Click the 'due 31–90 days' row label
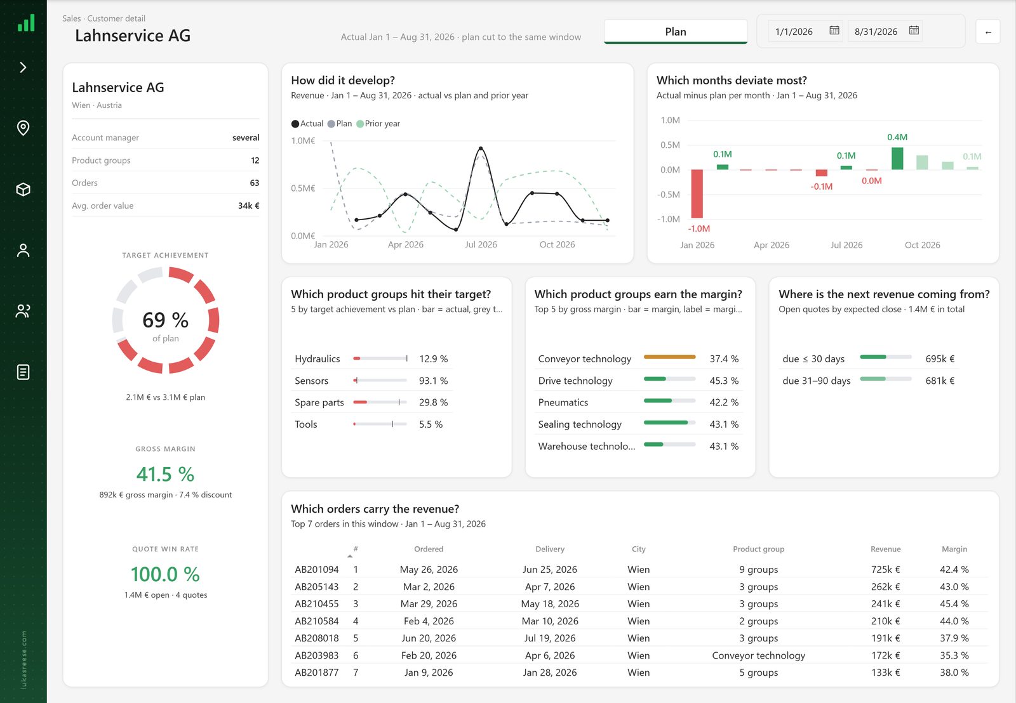 [816, 381]
